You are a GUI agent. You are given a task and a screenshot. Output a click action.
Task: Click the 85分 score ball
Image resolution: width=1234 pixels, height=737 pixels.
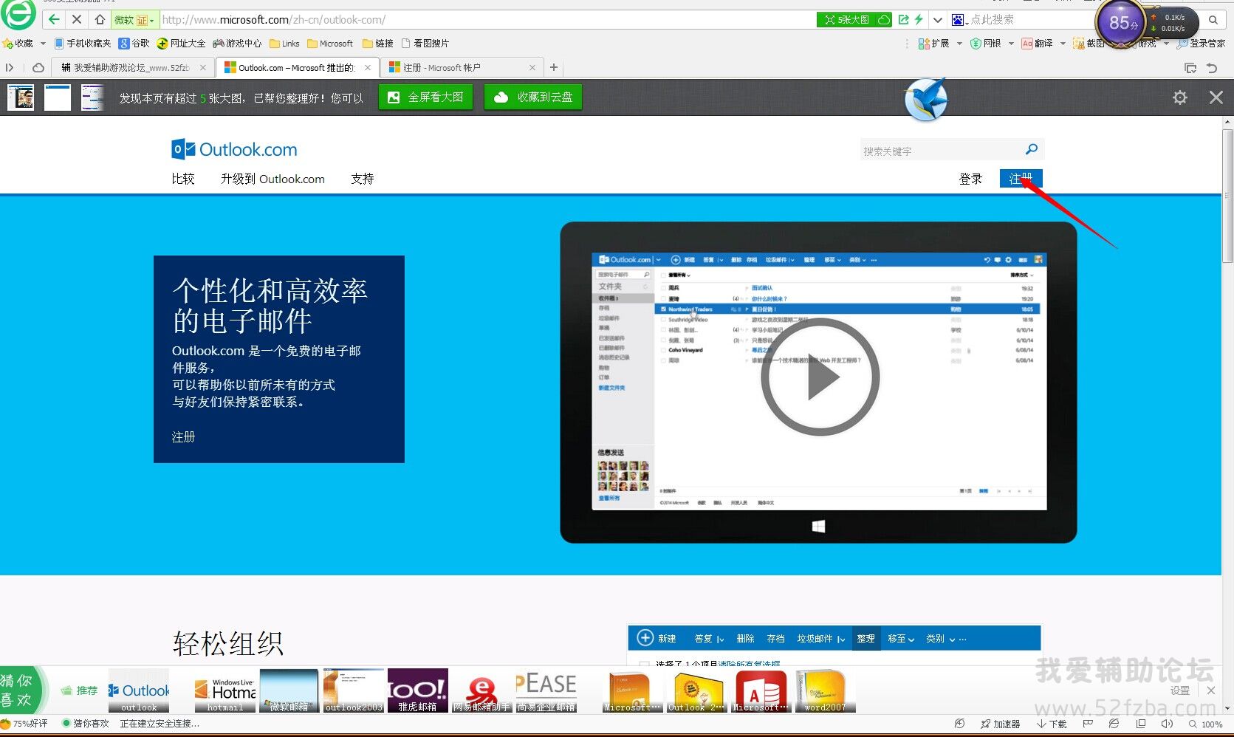(x=1121, y=23)
